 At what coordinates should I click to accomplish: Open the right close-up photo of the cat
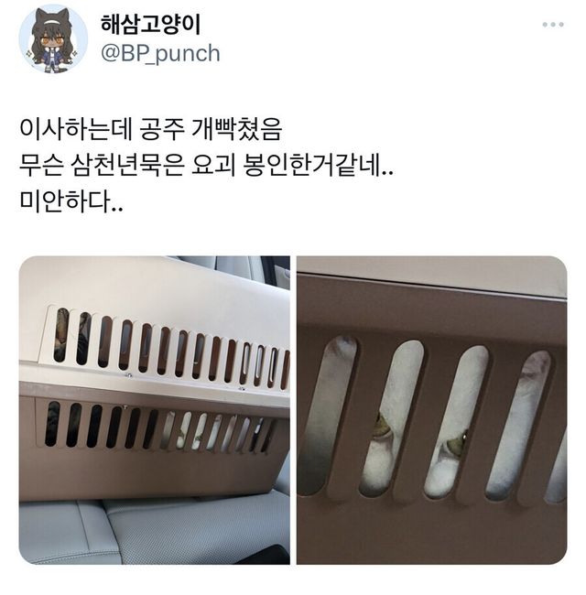pyautogui.click(x=432, y=410)
